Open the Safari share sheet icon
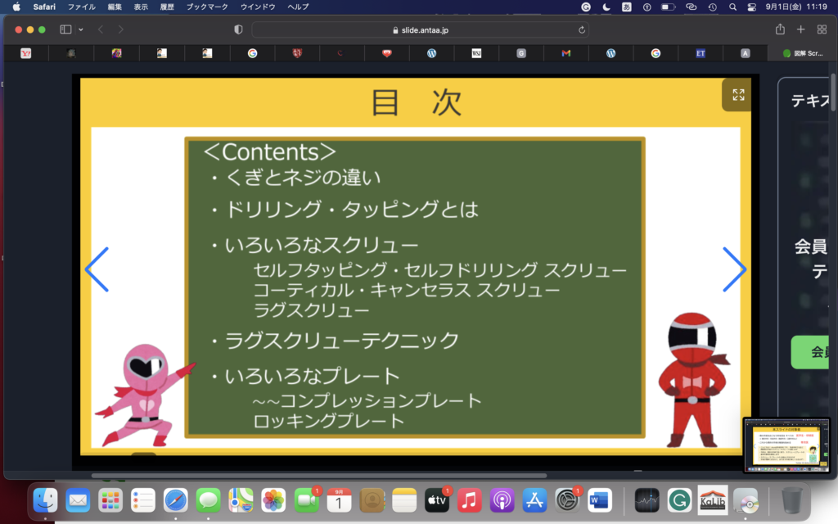The width and height of the screenshot is (838, 524). tap(780, 29)
